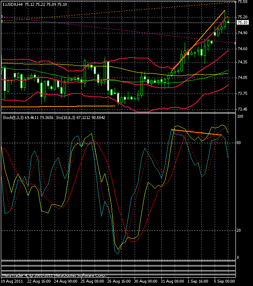The height and width of the screenshot is (286, 253).
Task: Click the 30 Aug 00:00 time label
Action: pos(146,281)
